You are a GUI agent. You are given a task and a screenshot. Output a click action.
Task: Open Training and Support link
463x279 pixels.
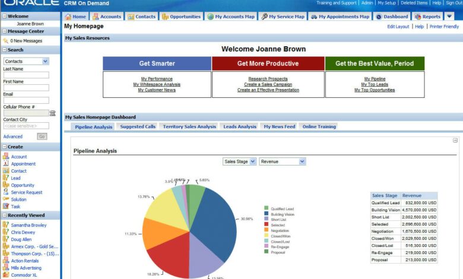point(337,3)
